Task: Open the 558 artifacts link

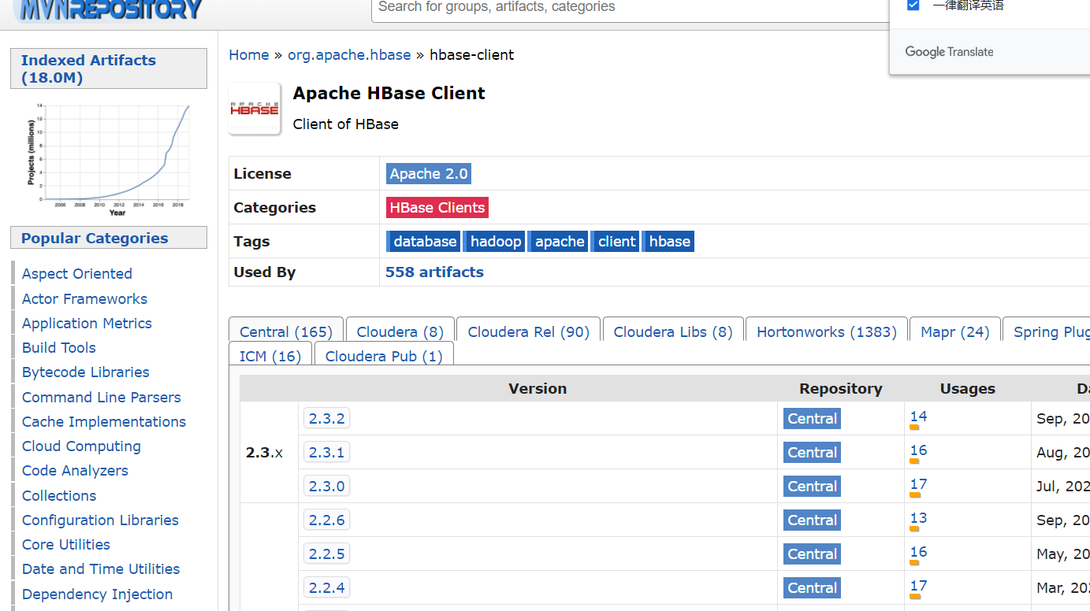Action: [x=434, y=272]
